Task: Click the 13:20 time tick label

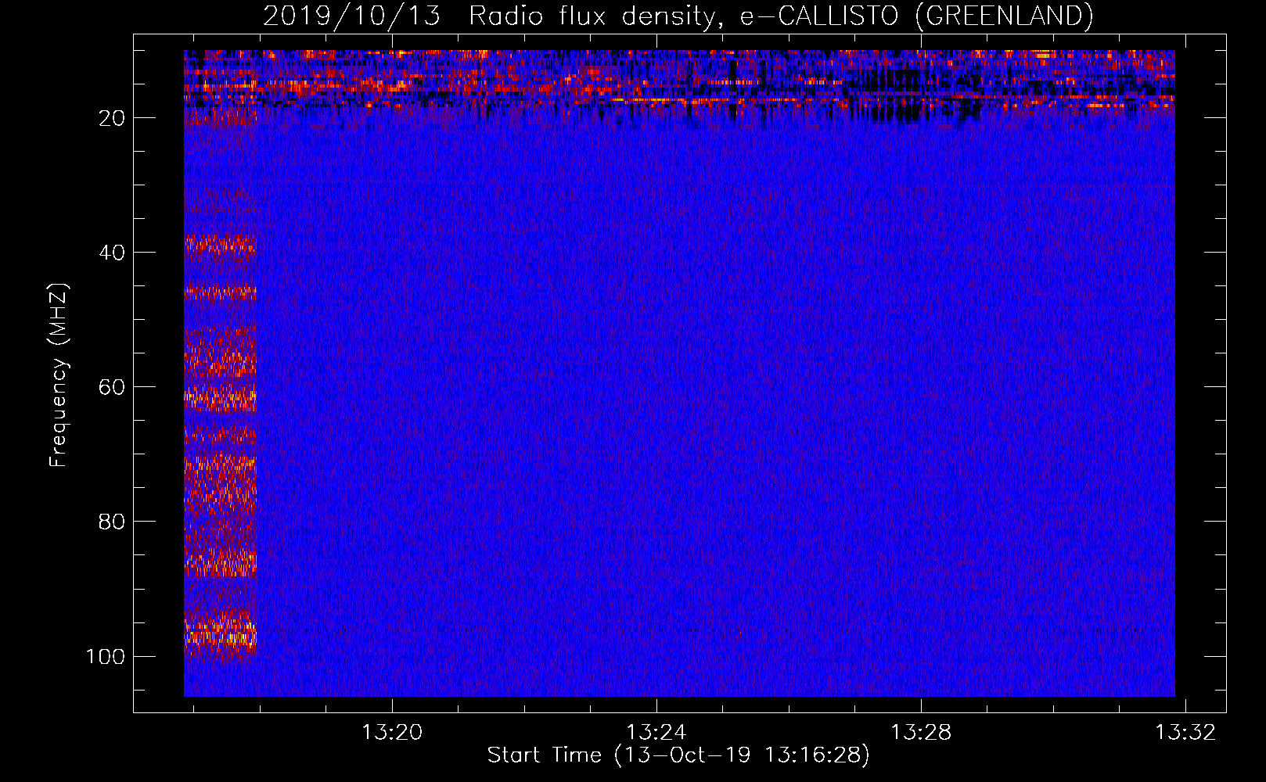Action: click(391, 732)
